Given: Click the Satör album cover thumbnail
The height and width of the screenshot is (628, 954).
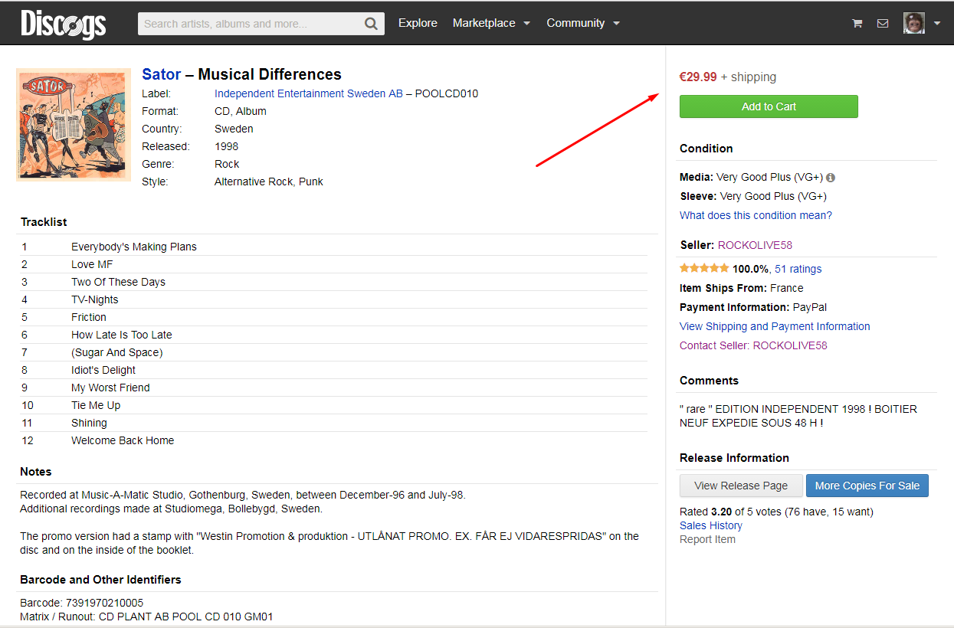Looking at the screenshot, I should 74,126.
